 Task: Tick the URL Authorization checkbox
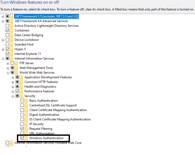(x=22, y=133)
